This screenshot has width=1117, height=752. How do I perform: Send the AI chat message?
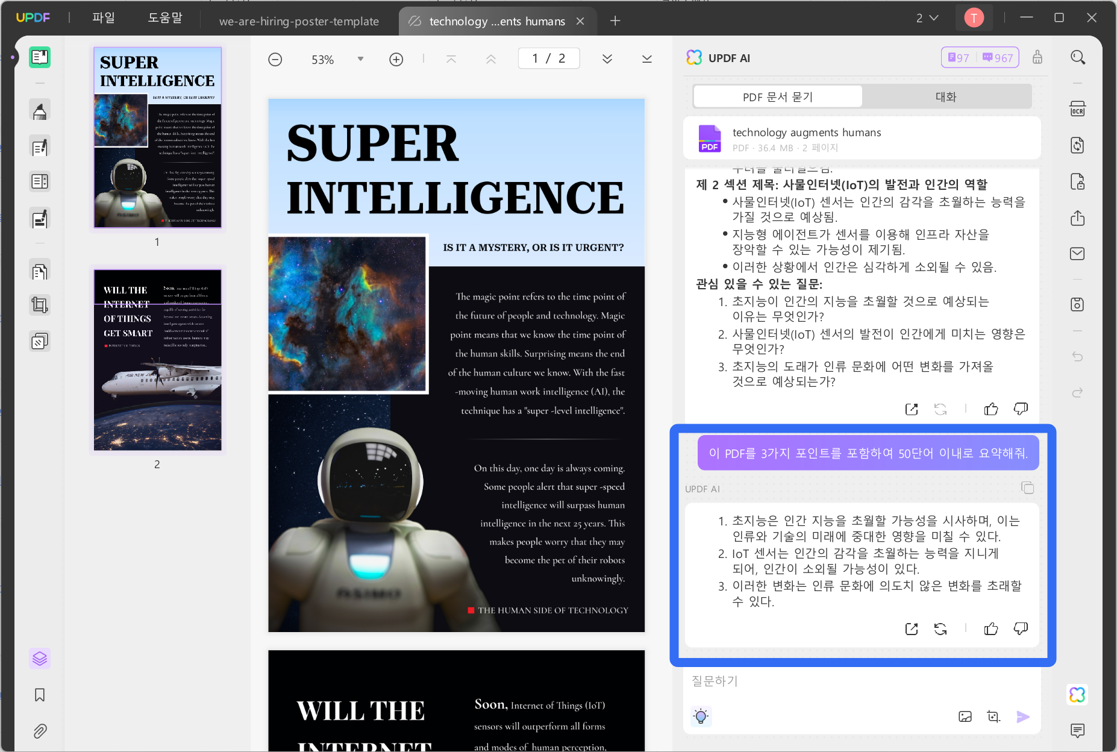pyautogui.click(x=1023, y=716)
